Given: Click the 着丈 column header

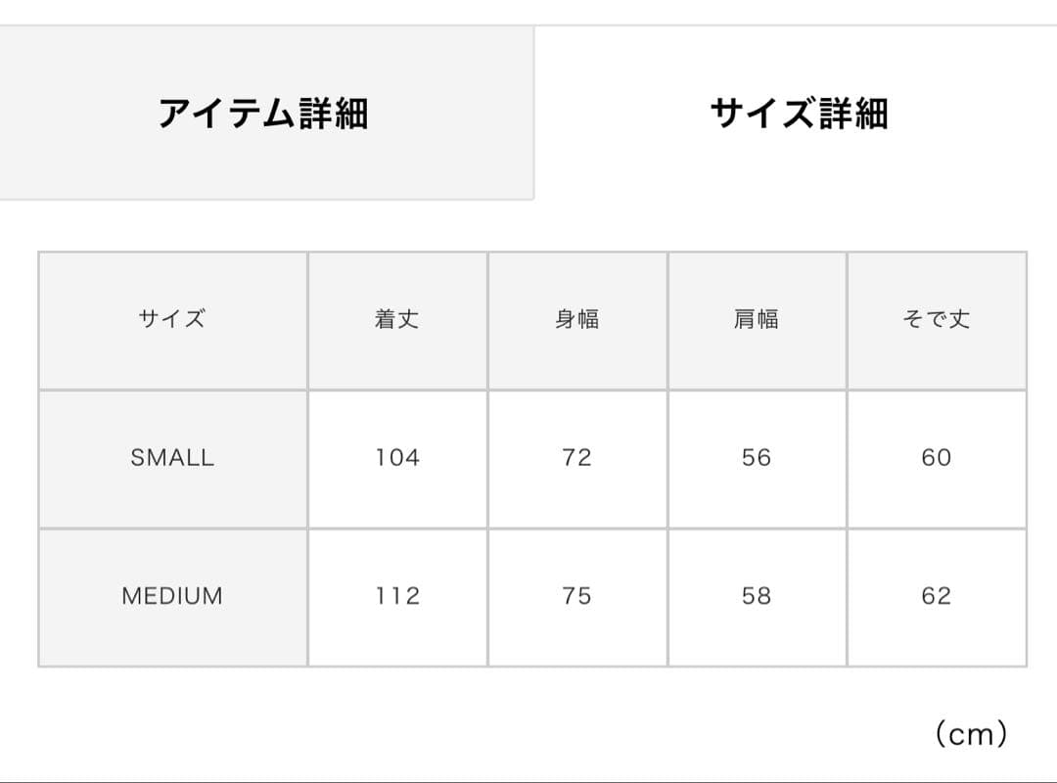Looking at the screenshot, I should pos(396,319).
